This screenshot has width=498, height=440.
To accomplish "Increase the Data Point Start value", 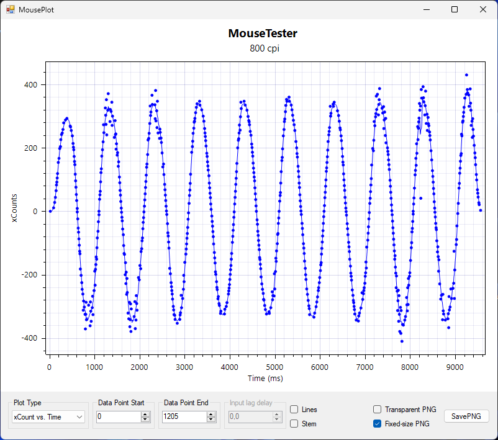I will [145, 414].
